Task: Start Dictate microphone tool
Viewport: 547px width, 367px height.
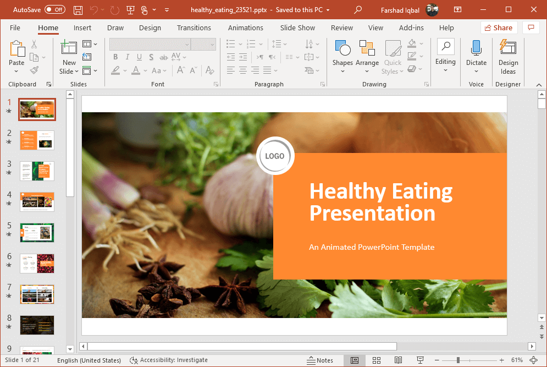Action: click(476, 51)
